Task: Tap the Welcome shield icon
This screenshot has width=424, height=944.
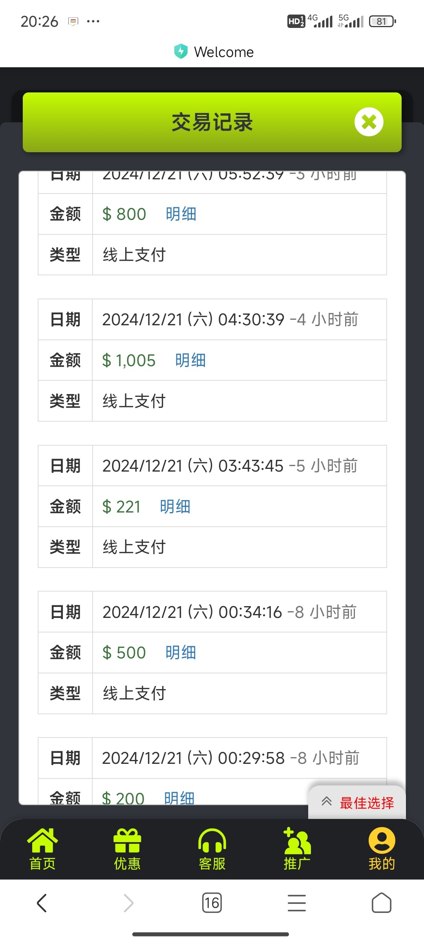Action: [181, 52]
